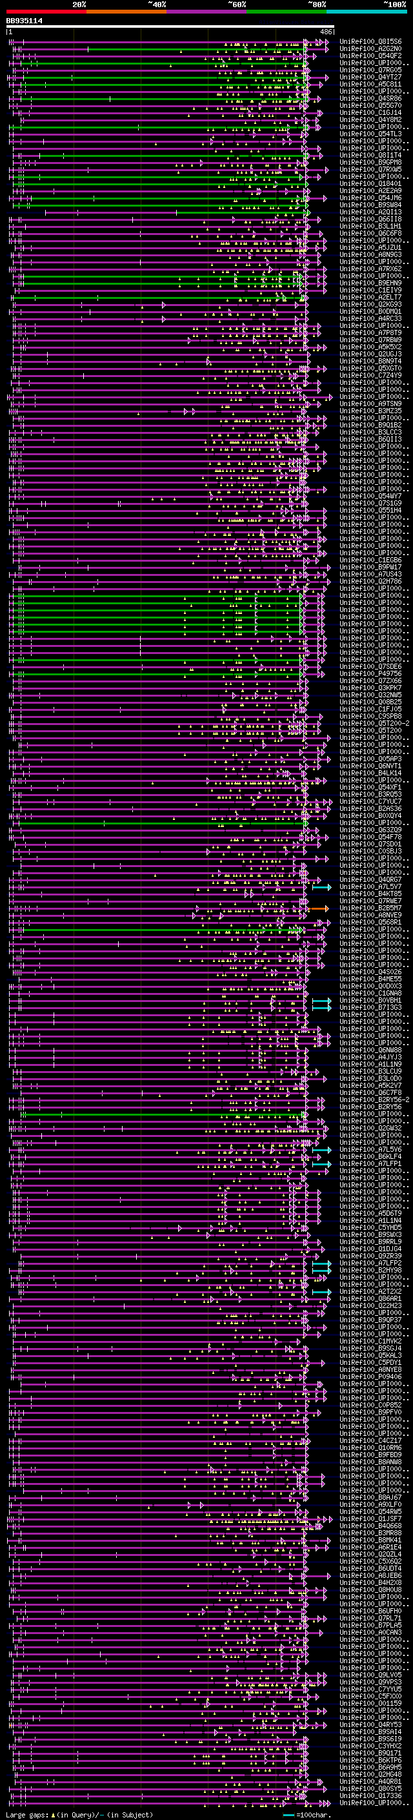Select the UniRef100_A7L5V7 hit label
This screenshot has height=1820, width=413.
pyautogui.click(x=370, y=886)
